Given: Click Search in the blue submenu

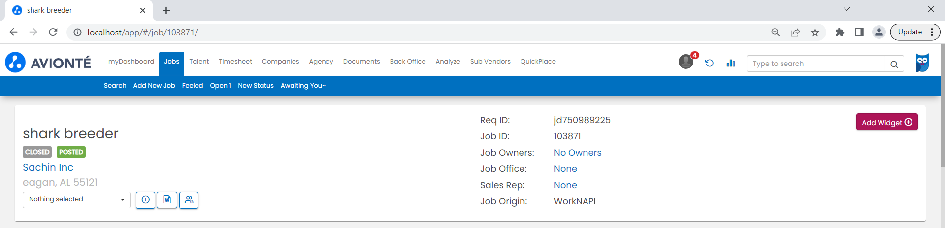Looking at the screenshot, I should pos(115,86).
